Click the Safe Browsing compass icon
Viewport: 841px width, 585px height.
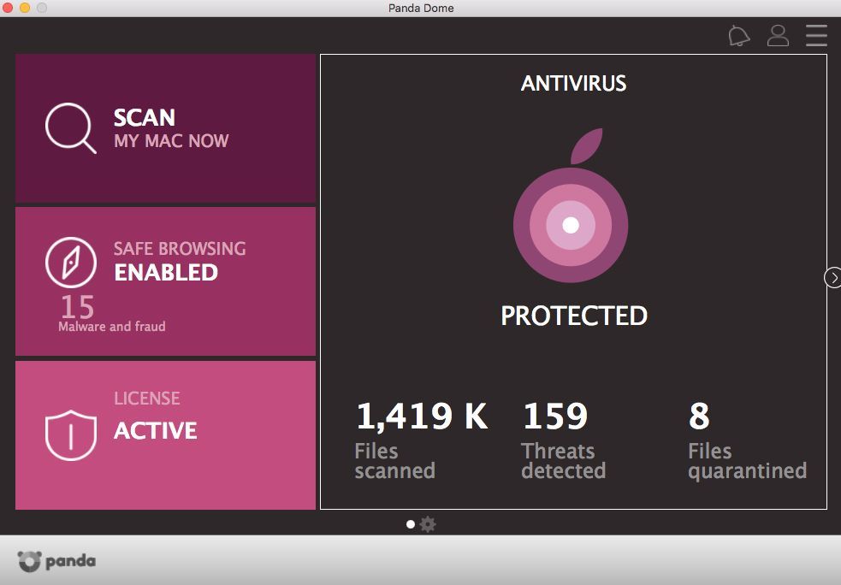[71, 263]
